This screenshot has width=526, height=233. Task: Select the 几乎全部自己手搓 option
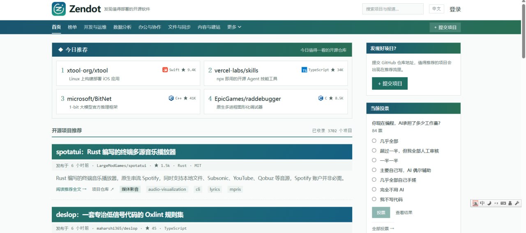coord(374,179)
